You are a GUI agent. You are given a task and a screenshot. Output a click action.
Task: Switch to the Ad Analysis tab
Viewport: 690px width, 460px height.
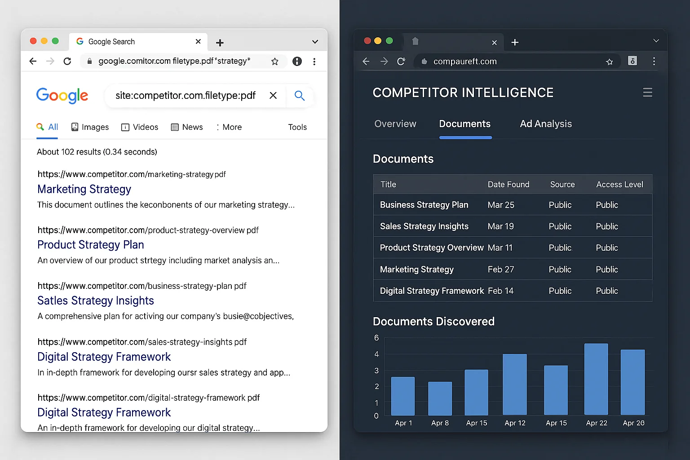click(545, 124)
